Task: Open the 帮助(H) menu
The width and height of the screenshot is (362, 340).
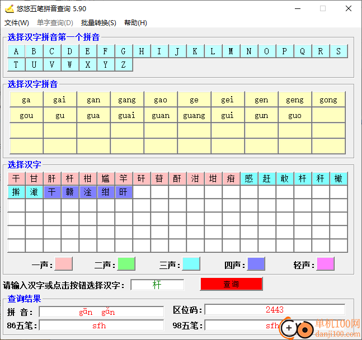Action: click(135, 22)
